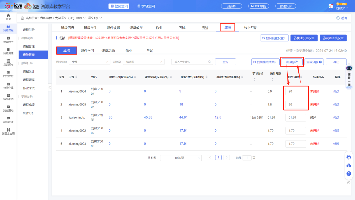
Task: Collapse the left course menu panel
Action: (50, 88)
